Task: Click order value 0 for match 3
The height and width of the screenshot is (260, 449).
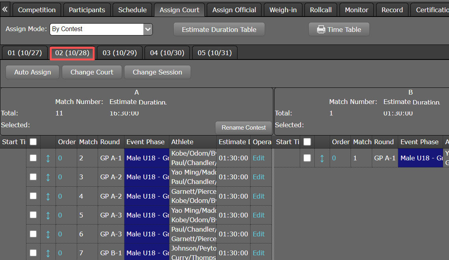Action: click(x=60, y=177)
